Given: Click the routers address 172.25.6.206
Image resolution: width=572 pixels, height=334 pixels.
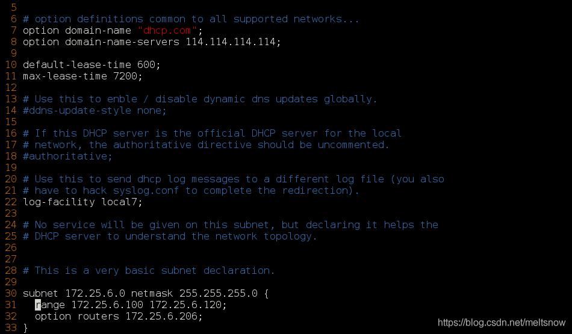Looking at the screenshot, I should coord(161,316).
